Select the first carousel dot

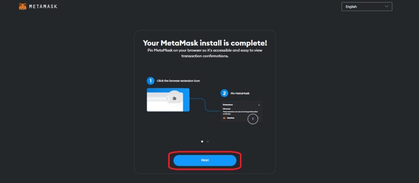tap(202, 141)
